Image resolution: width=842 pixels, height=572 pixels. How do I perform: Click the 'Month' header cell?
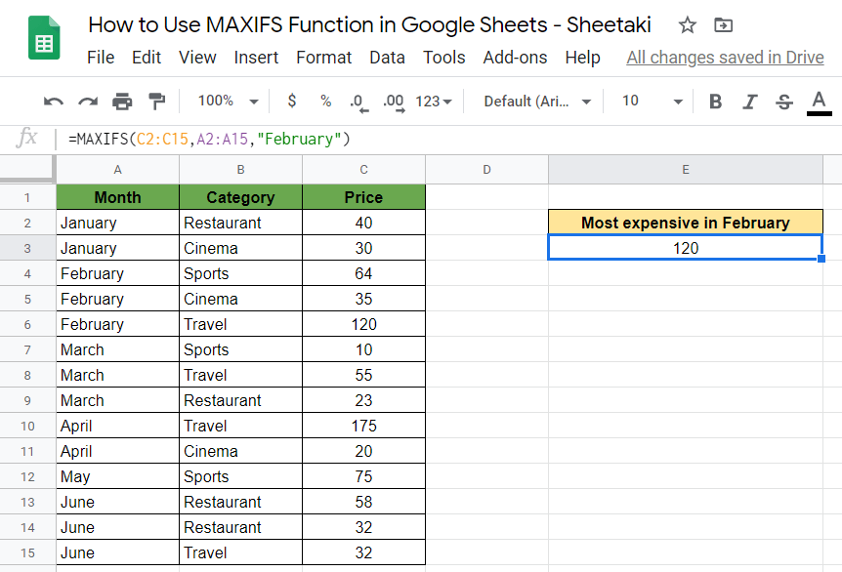[117, 197]
